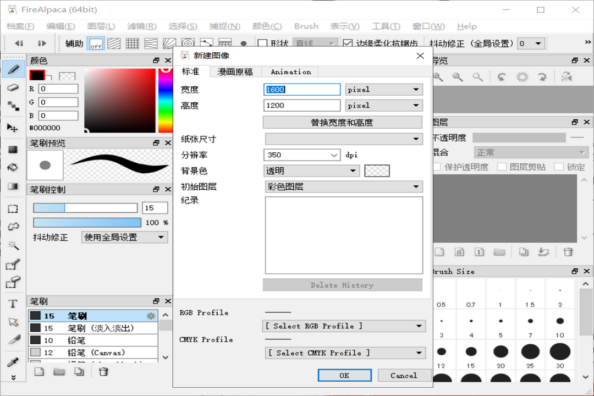The image size is (594, 396).
Task: Select the Bucket fill tool
Action: click(x=12, y=167)
